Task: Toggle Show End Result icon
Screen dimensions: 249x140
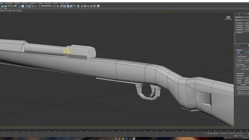Action: [x=239, y=45]
